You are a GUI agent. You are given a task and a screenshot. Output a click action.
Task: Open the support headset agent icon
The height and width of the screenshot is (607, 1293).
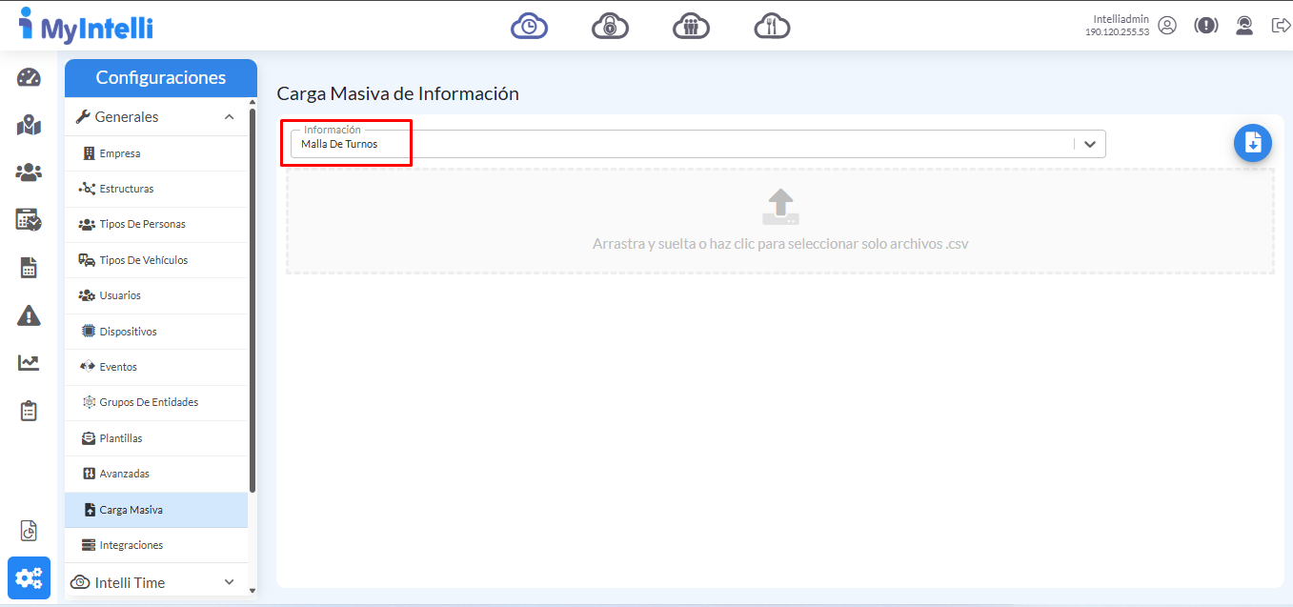(x=1243, y=26)
